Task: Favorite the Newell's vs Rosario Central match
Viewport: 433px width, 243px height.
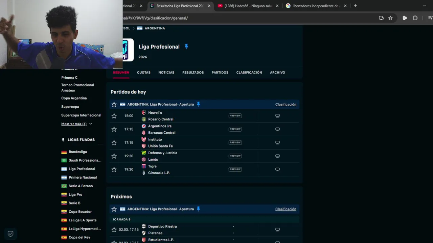Action: pyautogui.click(x=114, y=116)
